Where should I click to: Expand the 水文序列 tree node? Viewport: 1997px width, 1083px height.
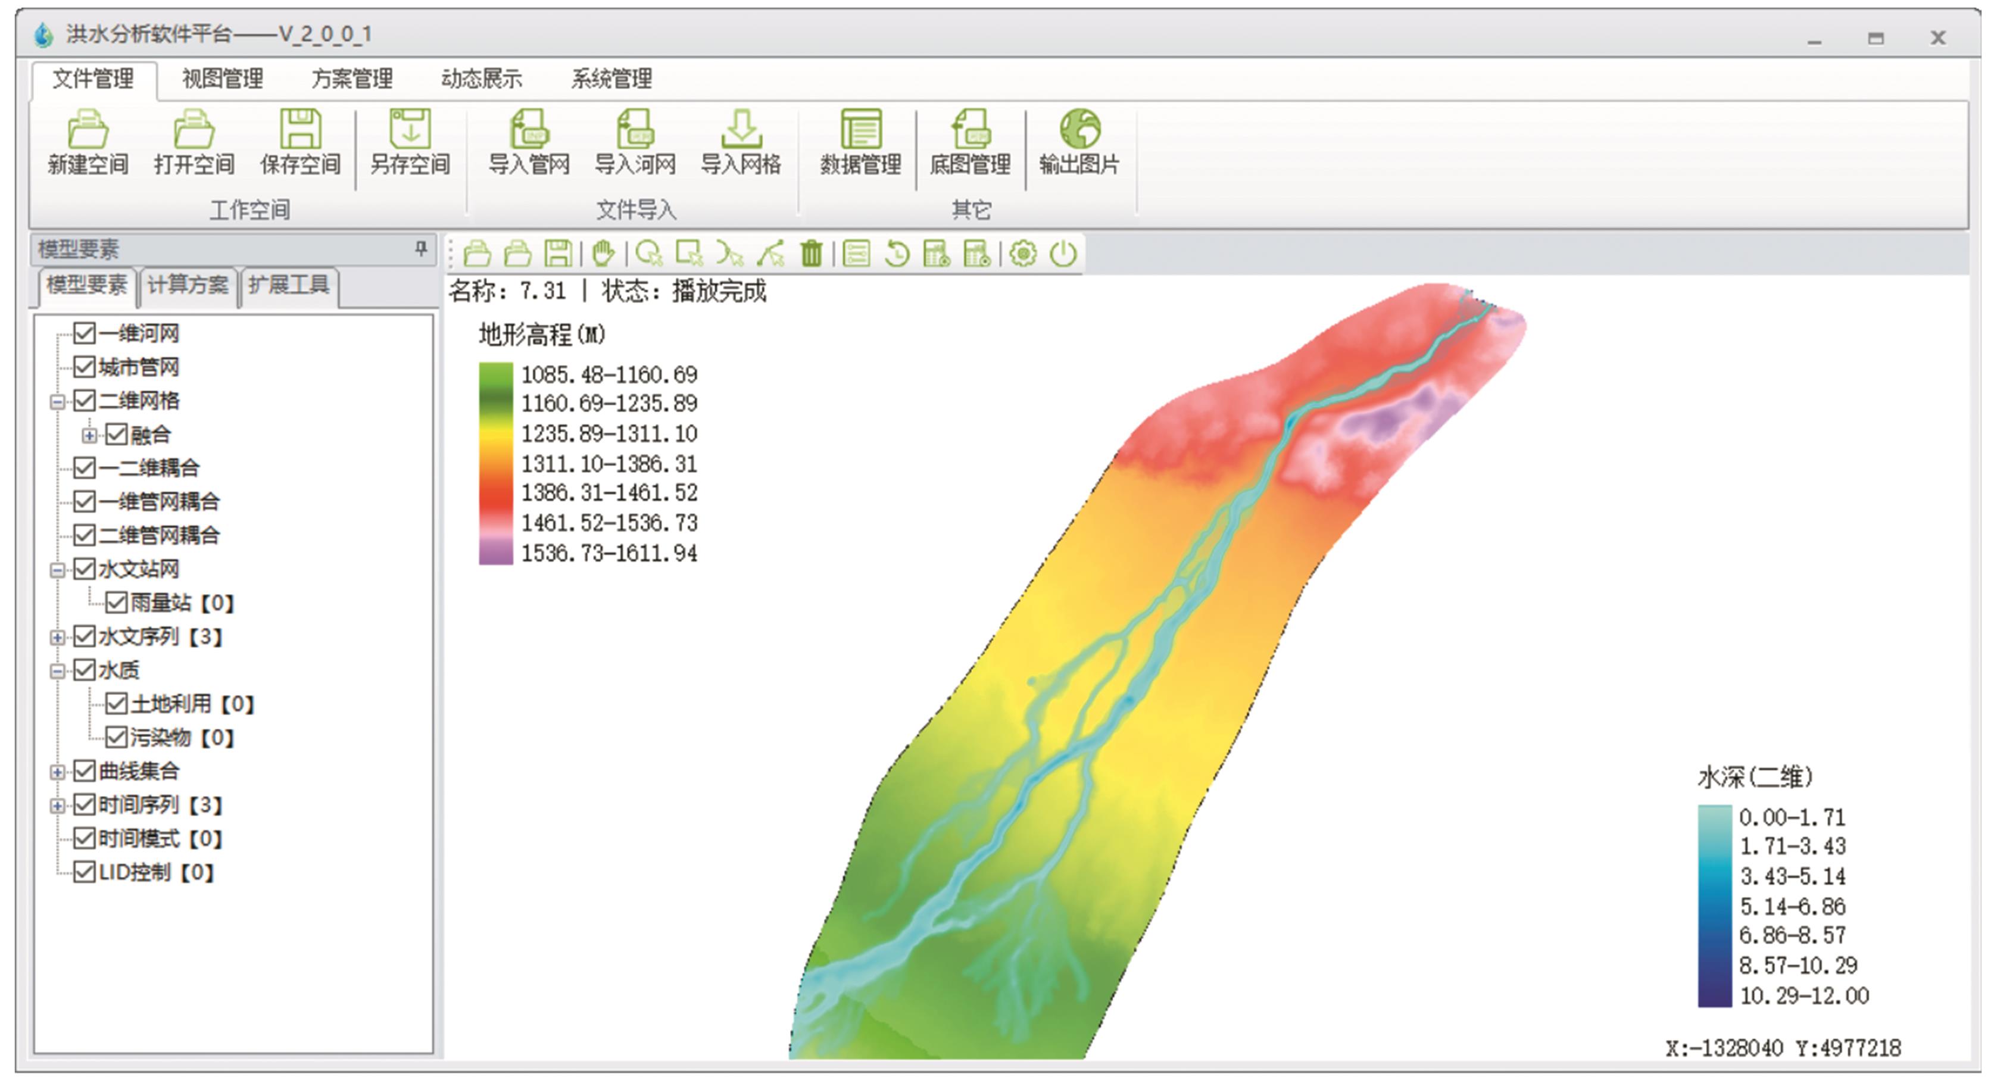coord(57,637)
